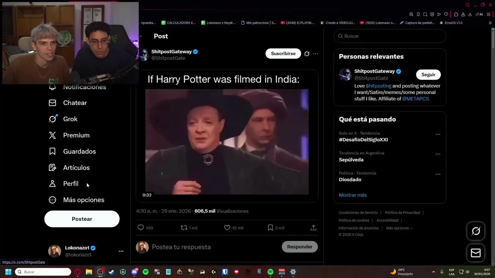The width and height of the screenshot is (495, 278).
Task: Open the Lokonazo1 account menu dots
Action: tap(121, 251)
